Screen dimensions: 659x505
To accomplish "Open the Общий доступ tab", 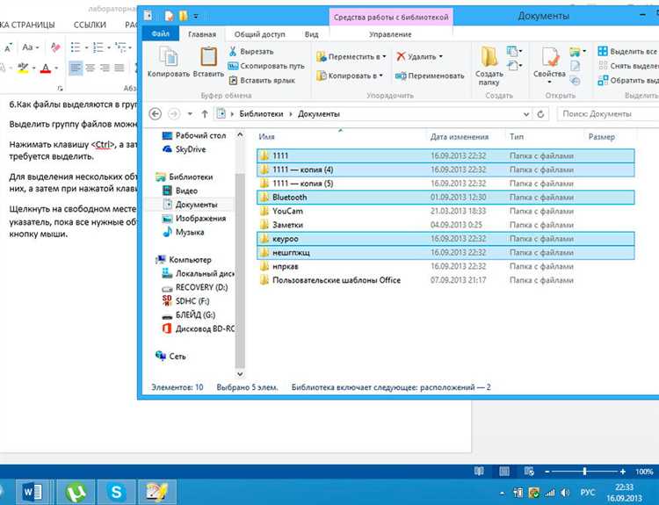I will pyautogui.click(x=259, y=34).
